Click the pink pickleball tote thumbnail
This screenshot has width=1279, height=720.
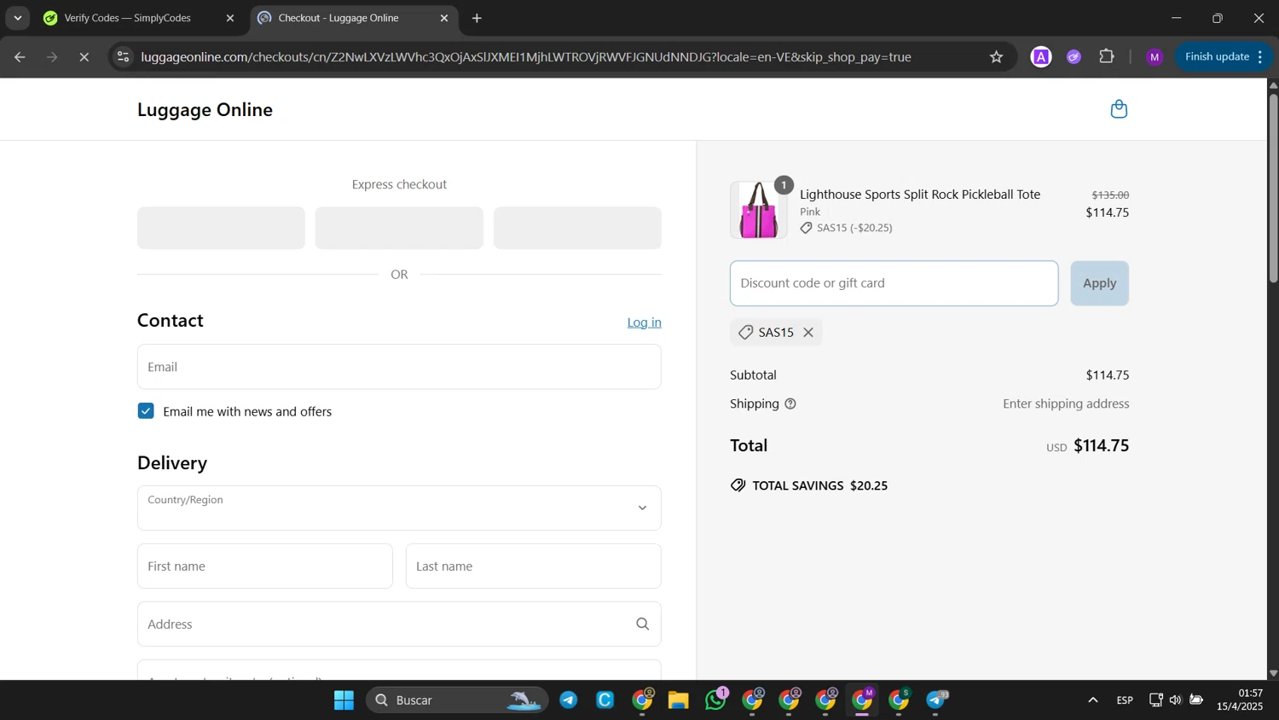758,210
